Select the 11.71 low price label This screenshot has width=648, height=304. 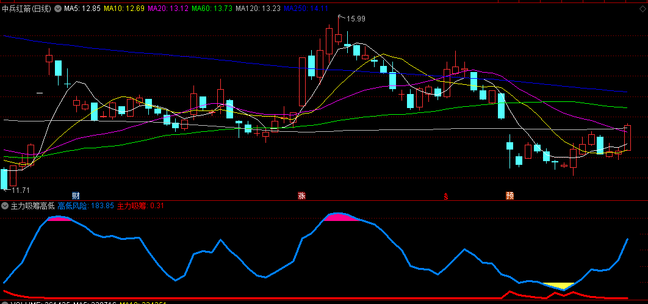pyautogui.click(x=19, y=190)
